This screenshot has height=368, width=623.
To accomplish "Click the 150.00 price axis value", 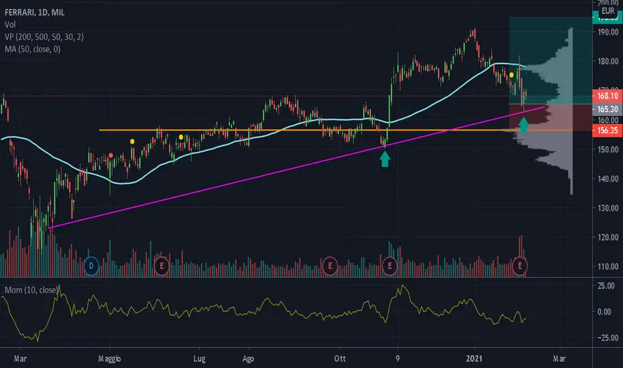I will point(608,150).
